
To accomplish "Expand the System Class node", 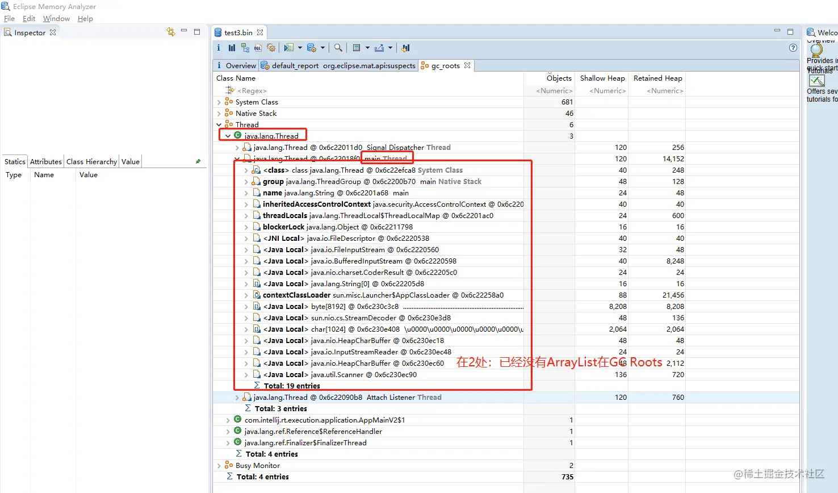I will tap(219, 102).
